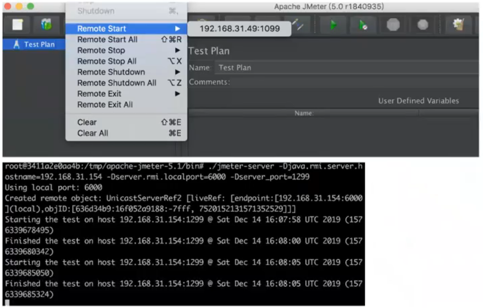Click the New test plan toolbar icon
Viewport: 483px width, 308px height.
[18, 24]
